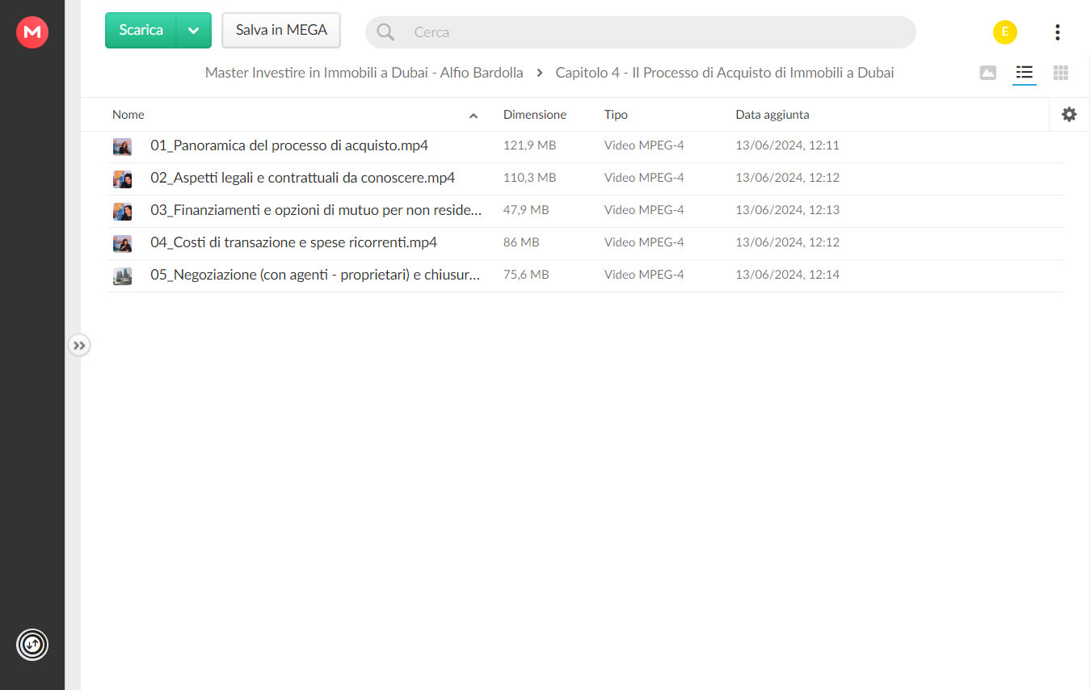
Task: Sort by the Data aggiunta column header
Action: (772, 115)
